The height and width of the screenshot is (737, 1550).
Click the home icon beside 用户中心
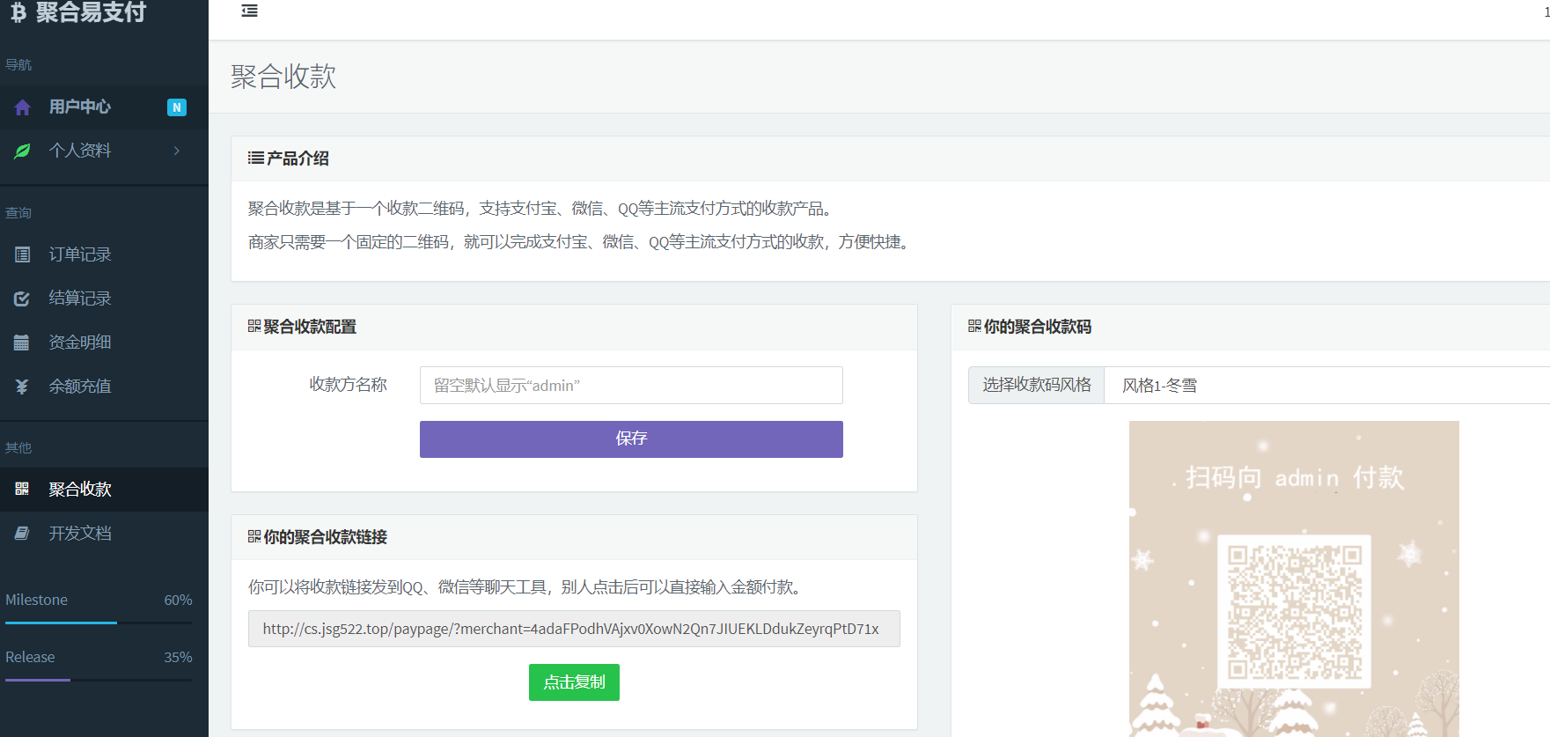23,107
